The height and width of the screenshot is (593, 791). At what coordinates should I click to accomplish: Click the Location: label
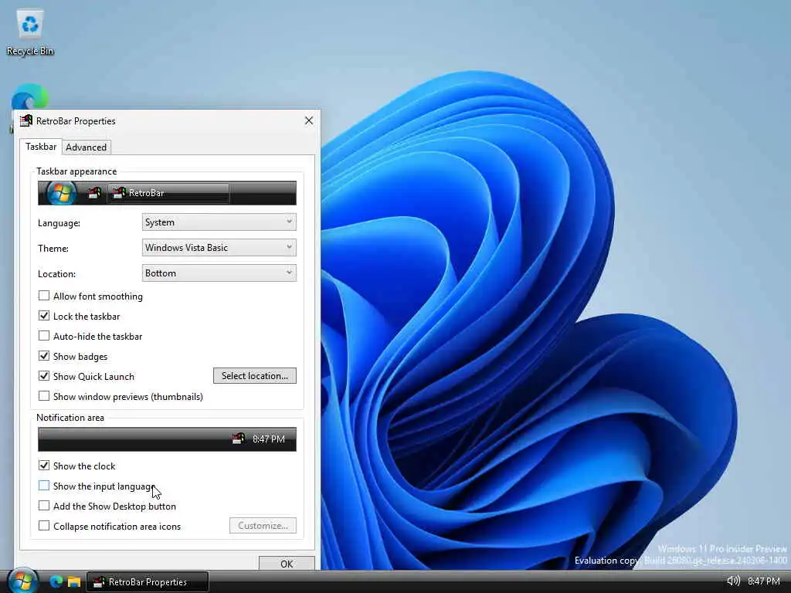56,274
